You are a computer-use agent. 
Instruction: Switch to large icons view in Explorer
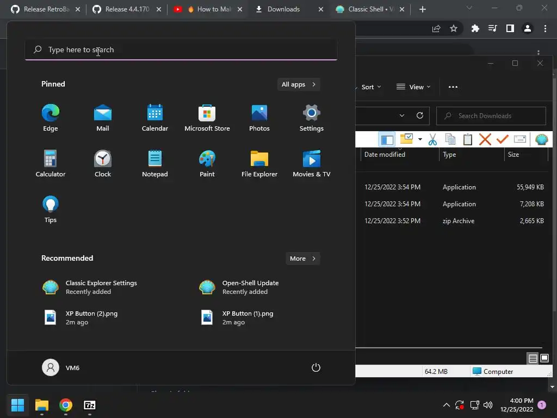pyautogui.click(x=544, y=358)
